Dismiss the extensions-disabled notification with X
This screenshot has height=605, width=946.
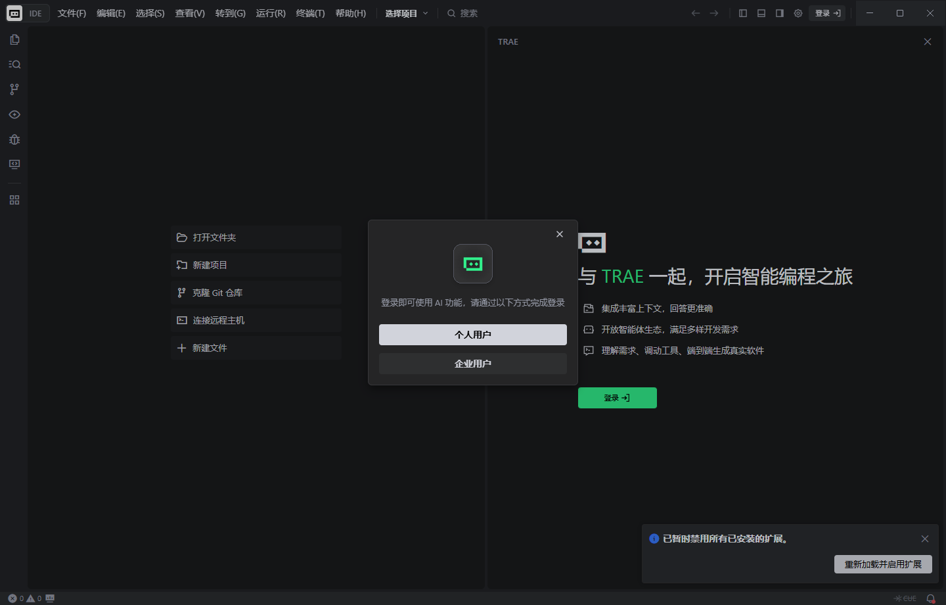(x=925, y=539)
